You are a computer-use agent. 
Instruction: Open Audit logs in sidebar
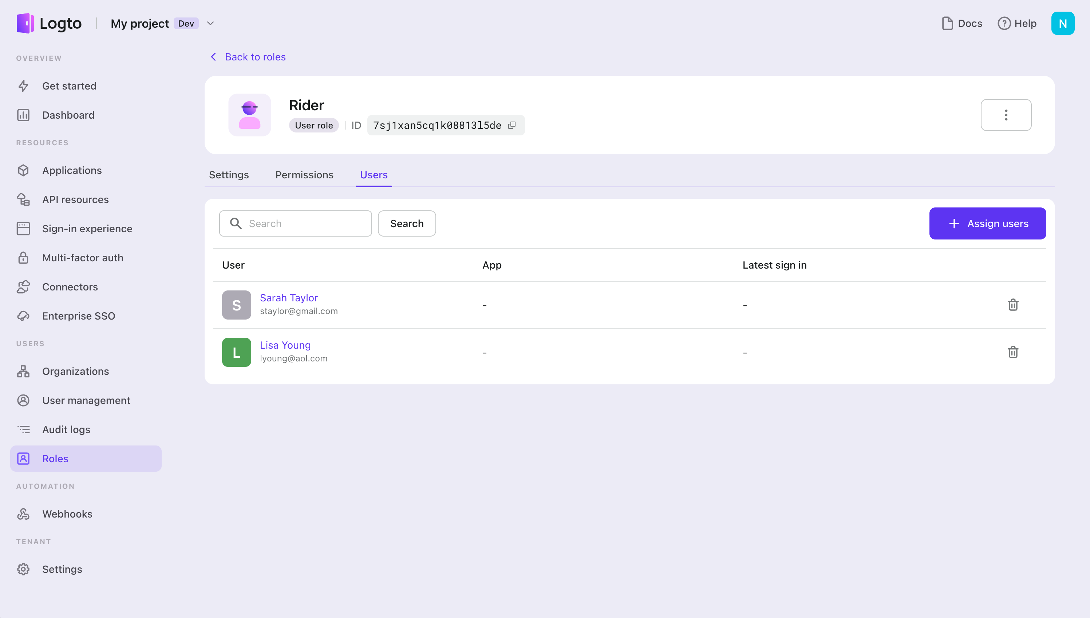click(x=66, y=429)
